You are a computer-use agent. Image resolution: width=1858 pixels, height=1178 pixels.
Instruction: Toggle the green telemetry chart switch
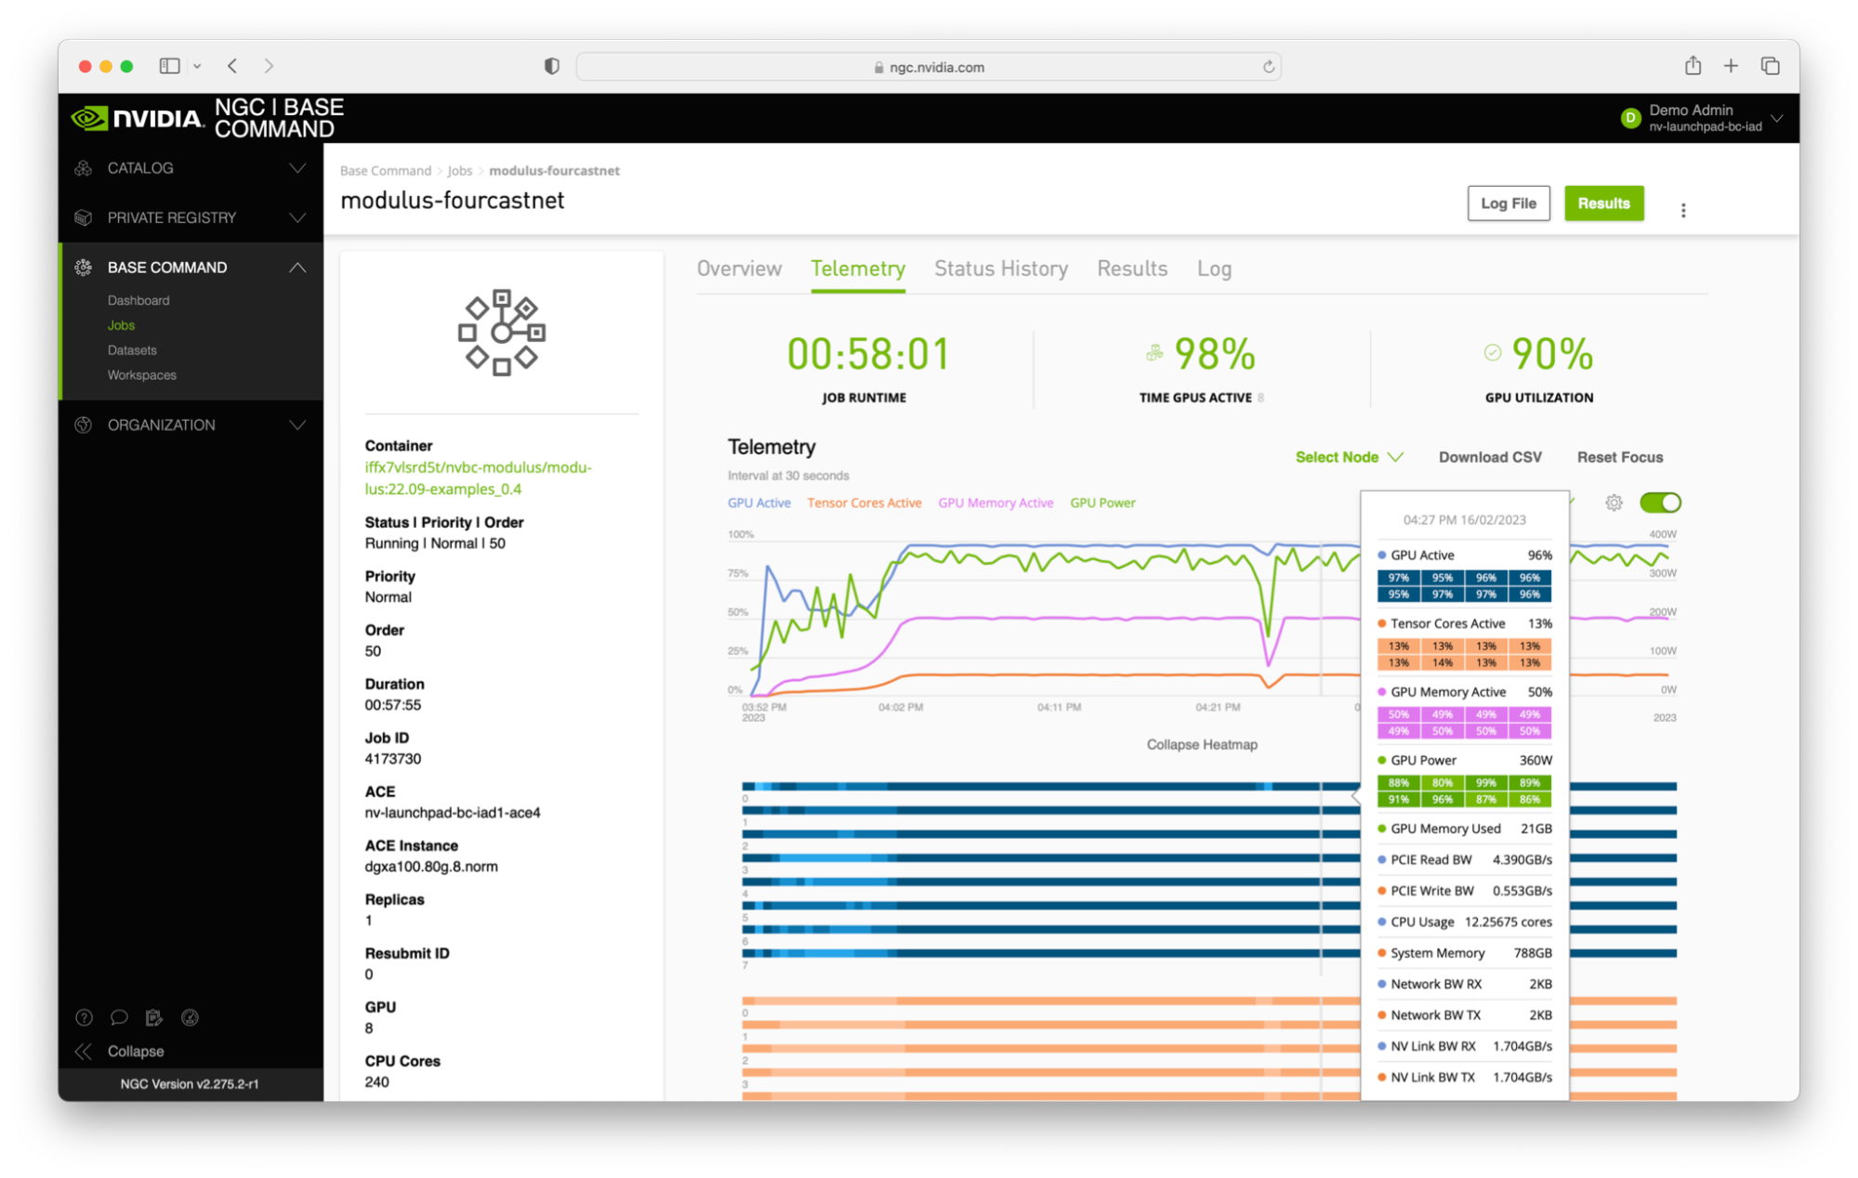[1661, 503]
